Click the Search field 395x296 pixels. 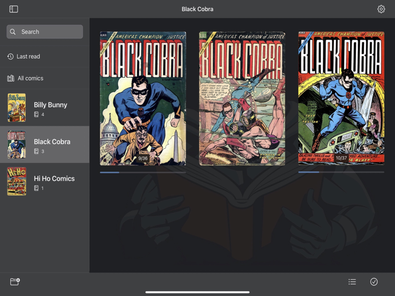point(45,32)
